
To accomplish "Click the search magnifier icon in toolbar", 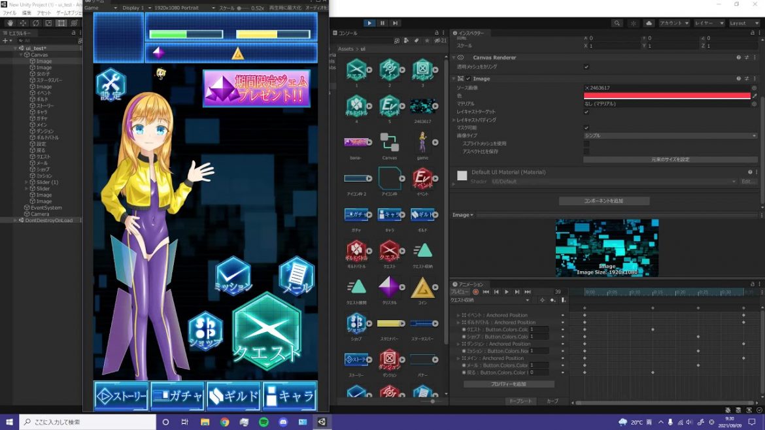I will click(617, 23).
